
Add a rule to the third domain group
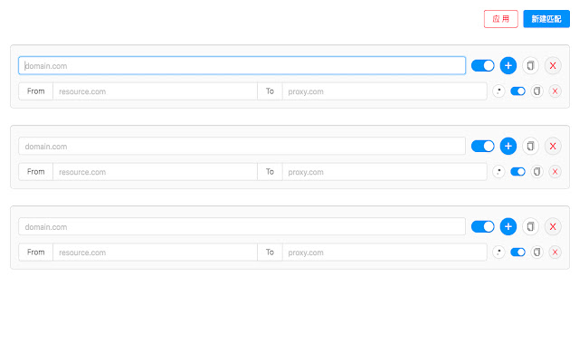[x=508, y=226]
